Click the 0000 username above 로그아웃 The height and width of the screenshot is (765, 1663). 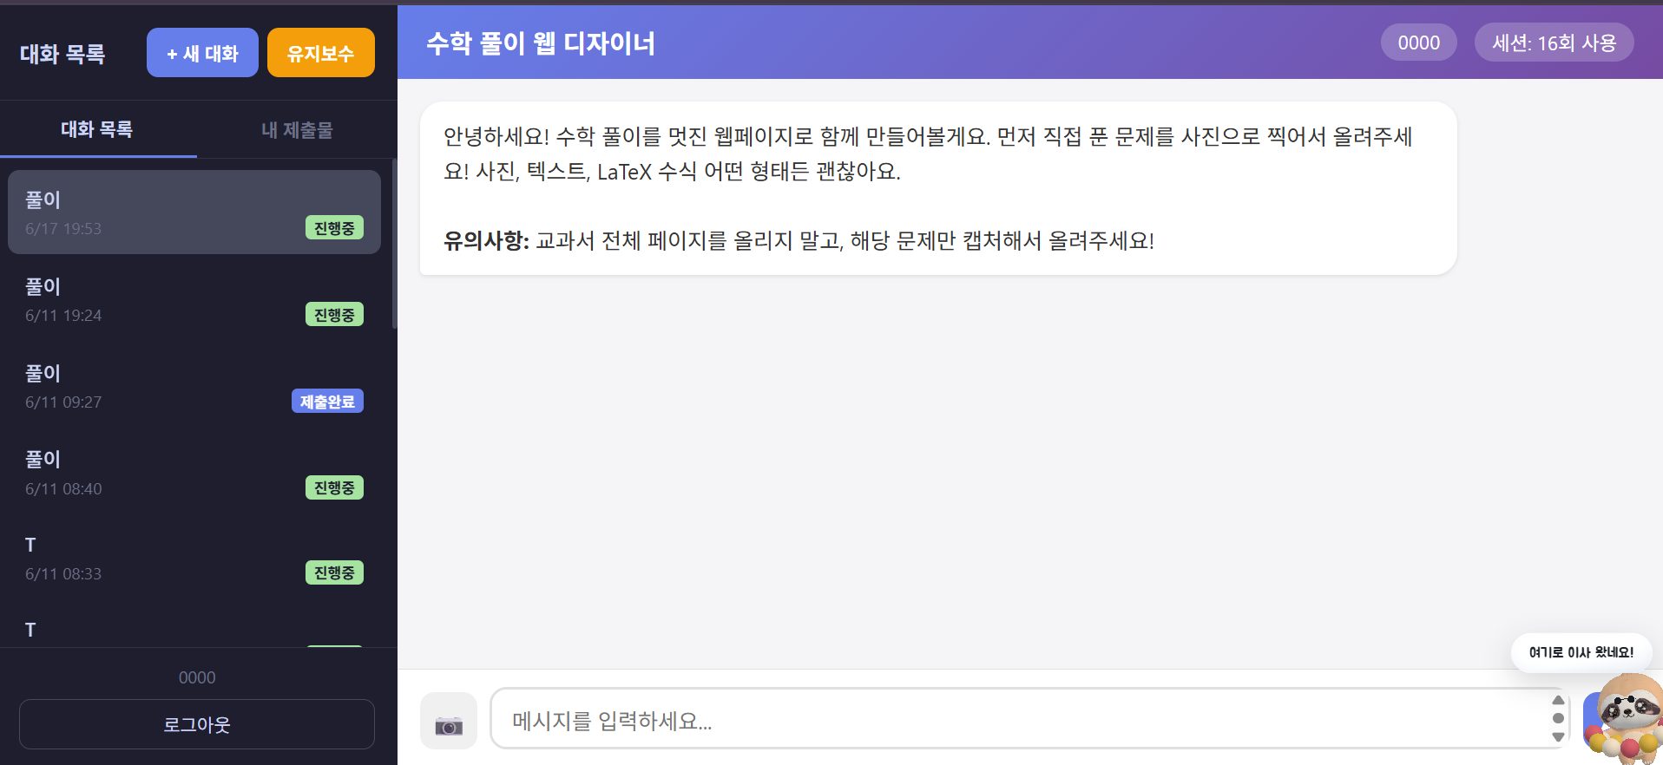pos(197,677)
